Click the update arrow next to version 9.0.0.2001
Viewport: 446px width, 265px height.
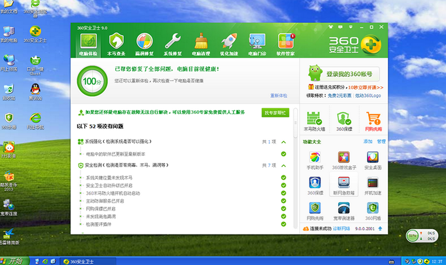[x=380, y=229]
